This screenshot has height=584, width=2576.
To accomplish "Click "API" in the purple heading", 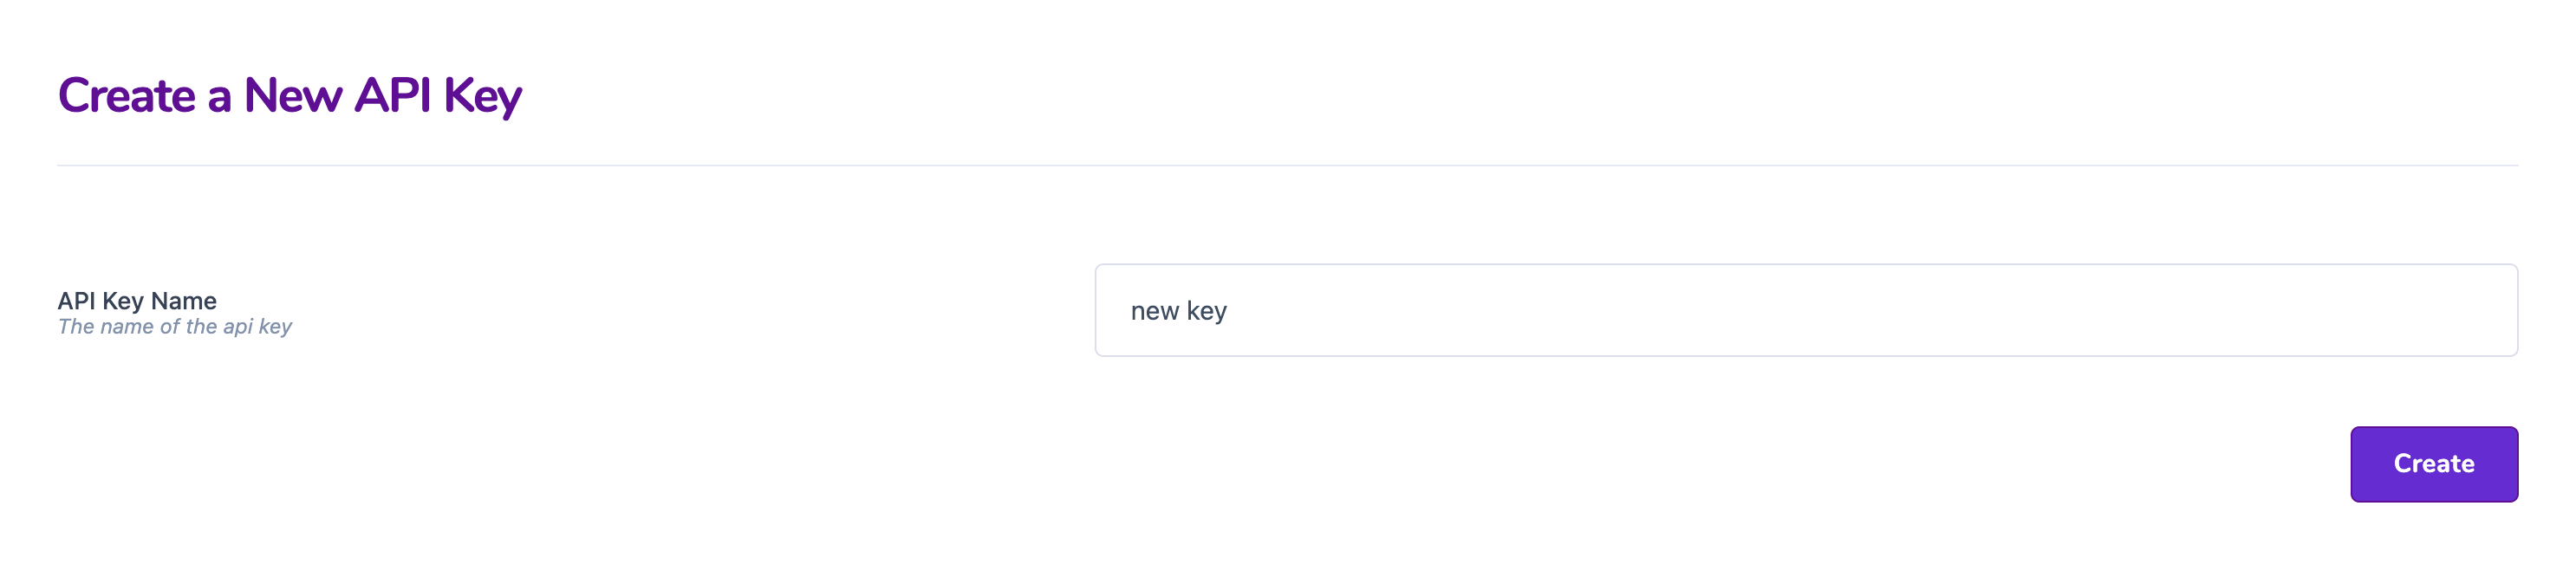I will (x=393, y=96).
